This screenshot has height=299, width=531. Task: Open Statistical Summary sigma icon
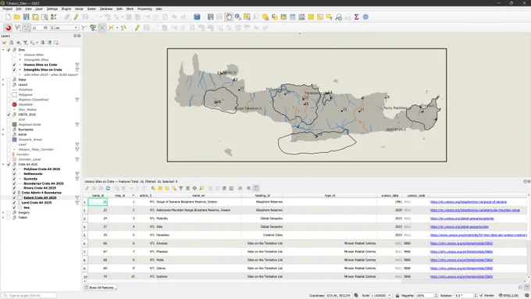357,17
